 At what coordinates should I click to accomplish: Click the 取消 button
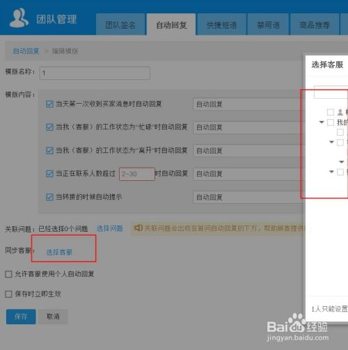[53, 317]
